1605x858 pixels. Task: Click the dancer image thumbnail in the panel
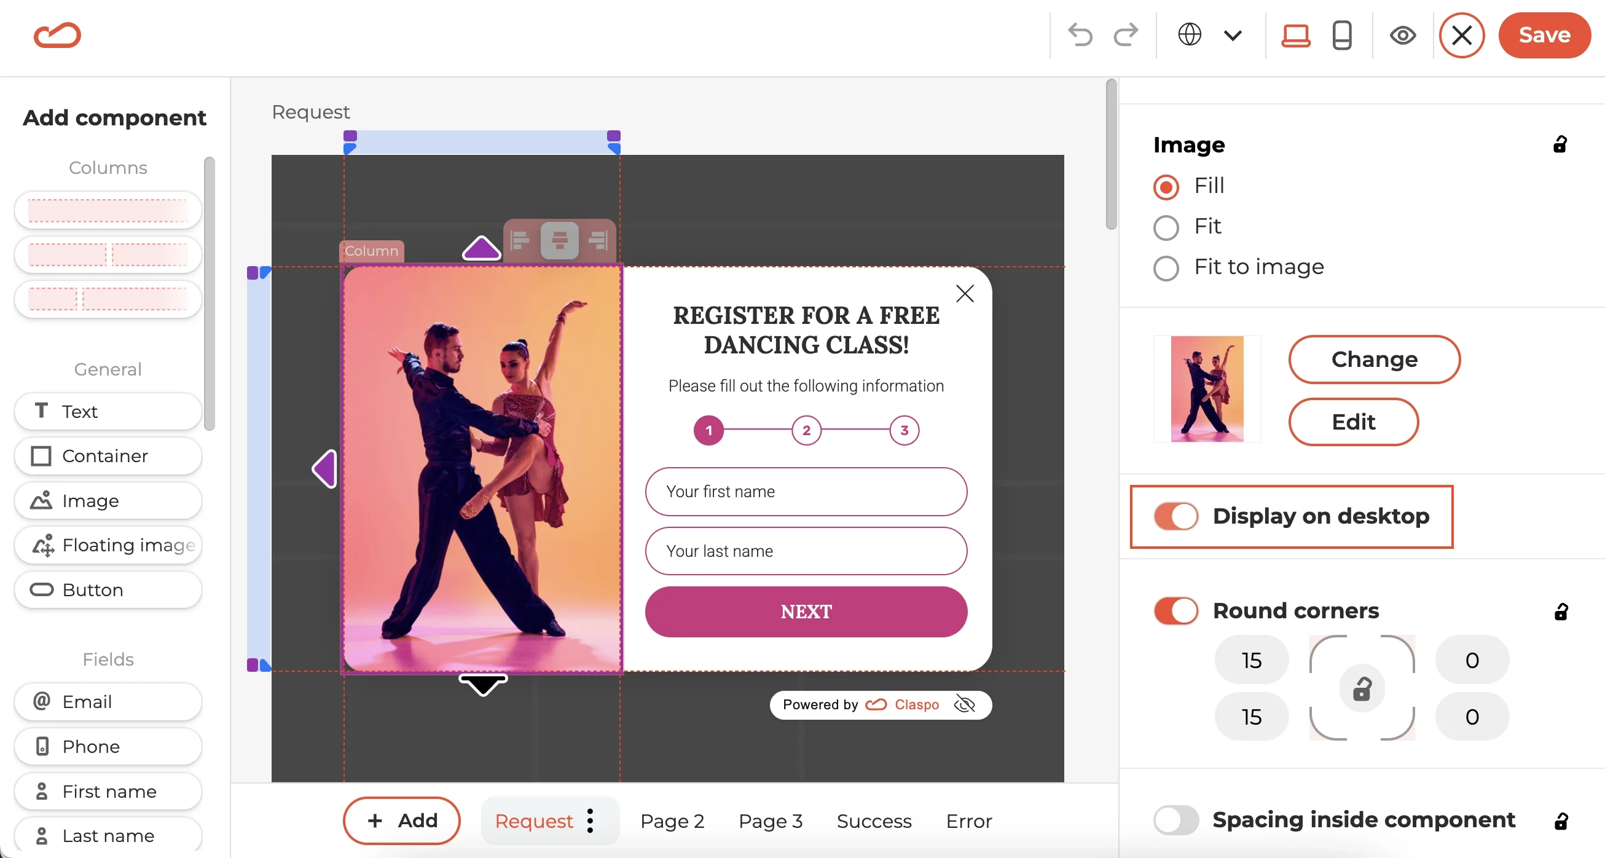tap(1206, 389)
